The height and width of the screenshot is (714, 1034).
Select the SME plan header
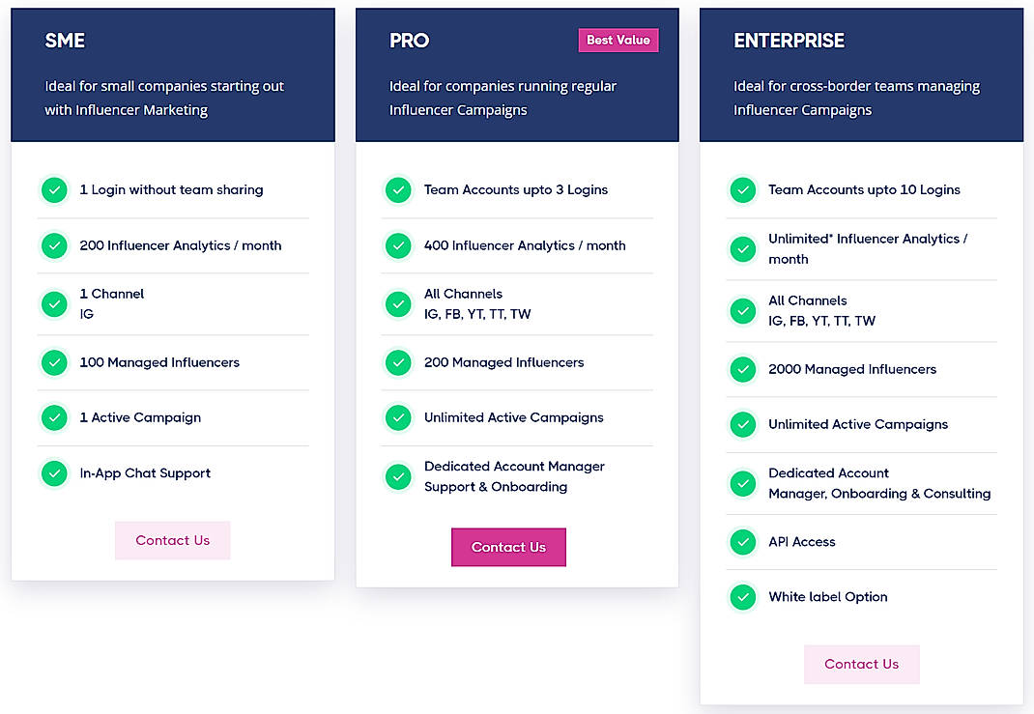point(65,41)
